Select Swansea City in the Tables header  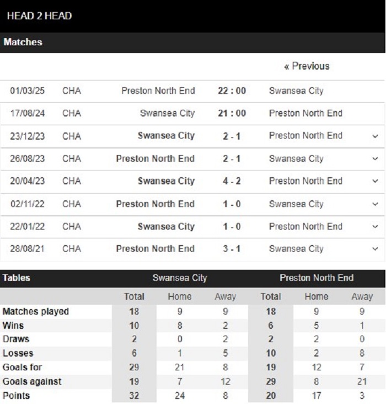[180, 278]
